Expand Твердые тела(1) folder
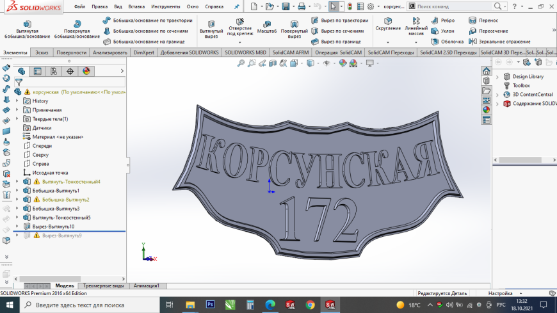The image size is (557, 313). pos(17,118)
